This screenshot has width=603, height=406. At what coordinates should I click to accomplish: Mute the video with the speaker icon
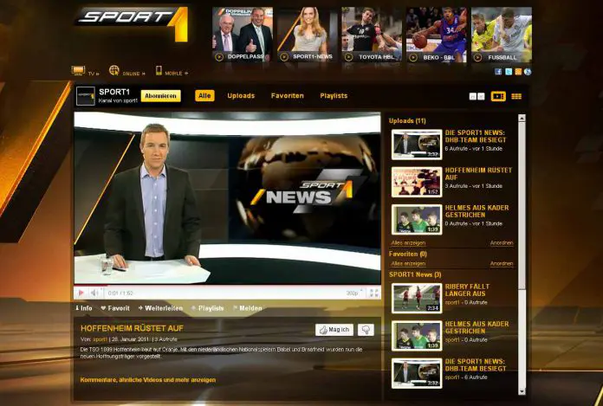94,293
